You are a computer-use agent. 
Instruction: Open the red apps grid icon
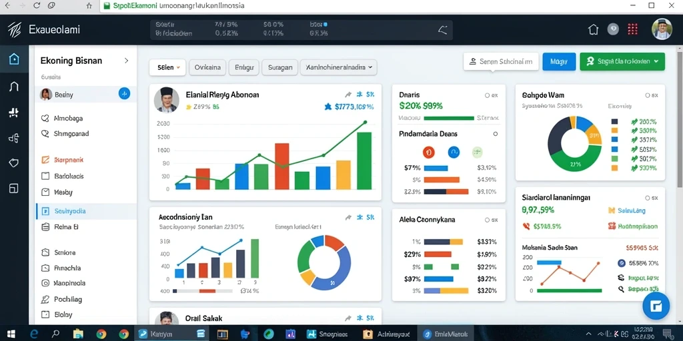(632, 29)
